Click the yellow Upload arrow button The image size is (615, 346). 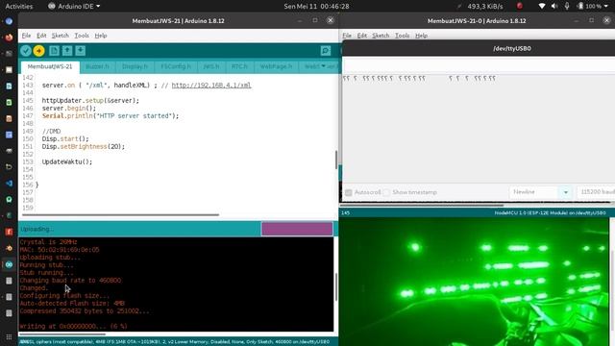point(38,51)
